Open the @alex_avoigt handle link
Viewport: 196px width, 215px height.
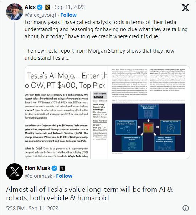[x=41, y=15]
